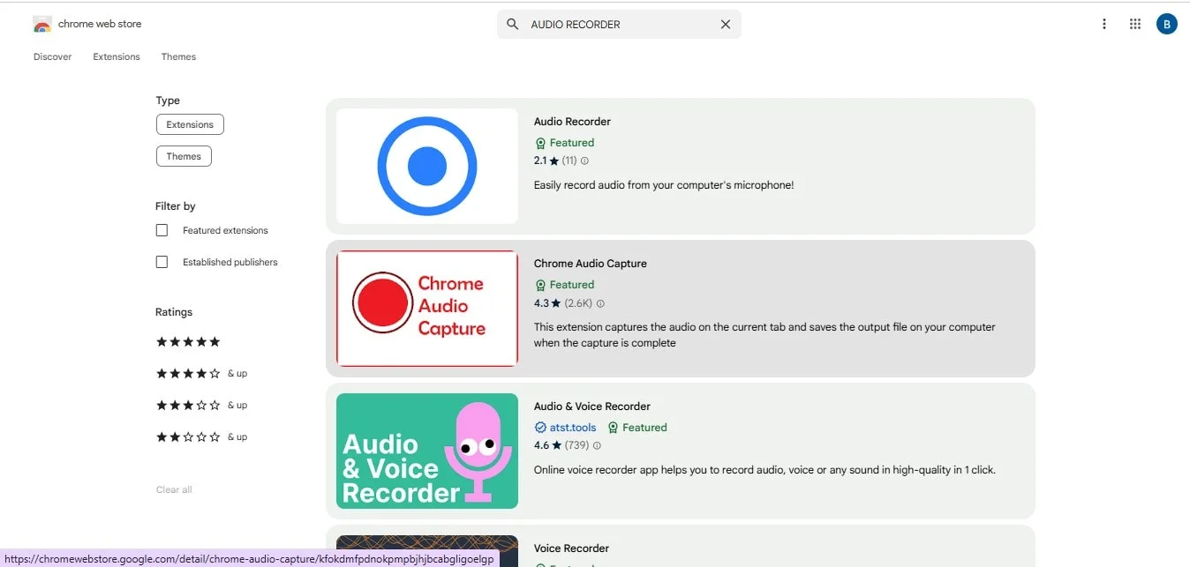Open the Audio Recorder thumbnail image
Screen dimensions: 1190x567
[x=427, y=166]
